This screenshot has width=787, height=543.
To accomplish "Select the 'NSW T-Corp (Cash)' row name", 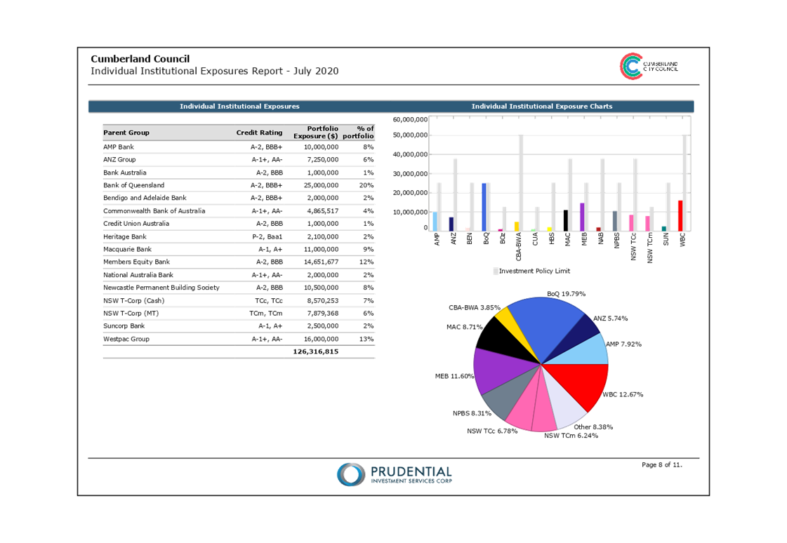I will [x=133, y=301].
